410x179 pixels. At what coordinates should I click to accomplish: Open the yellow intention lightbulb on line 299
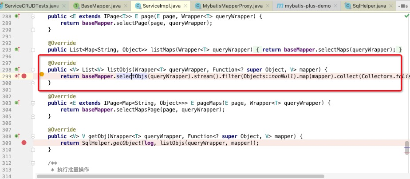[x=42, y=76]
